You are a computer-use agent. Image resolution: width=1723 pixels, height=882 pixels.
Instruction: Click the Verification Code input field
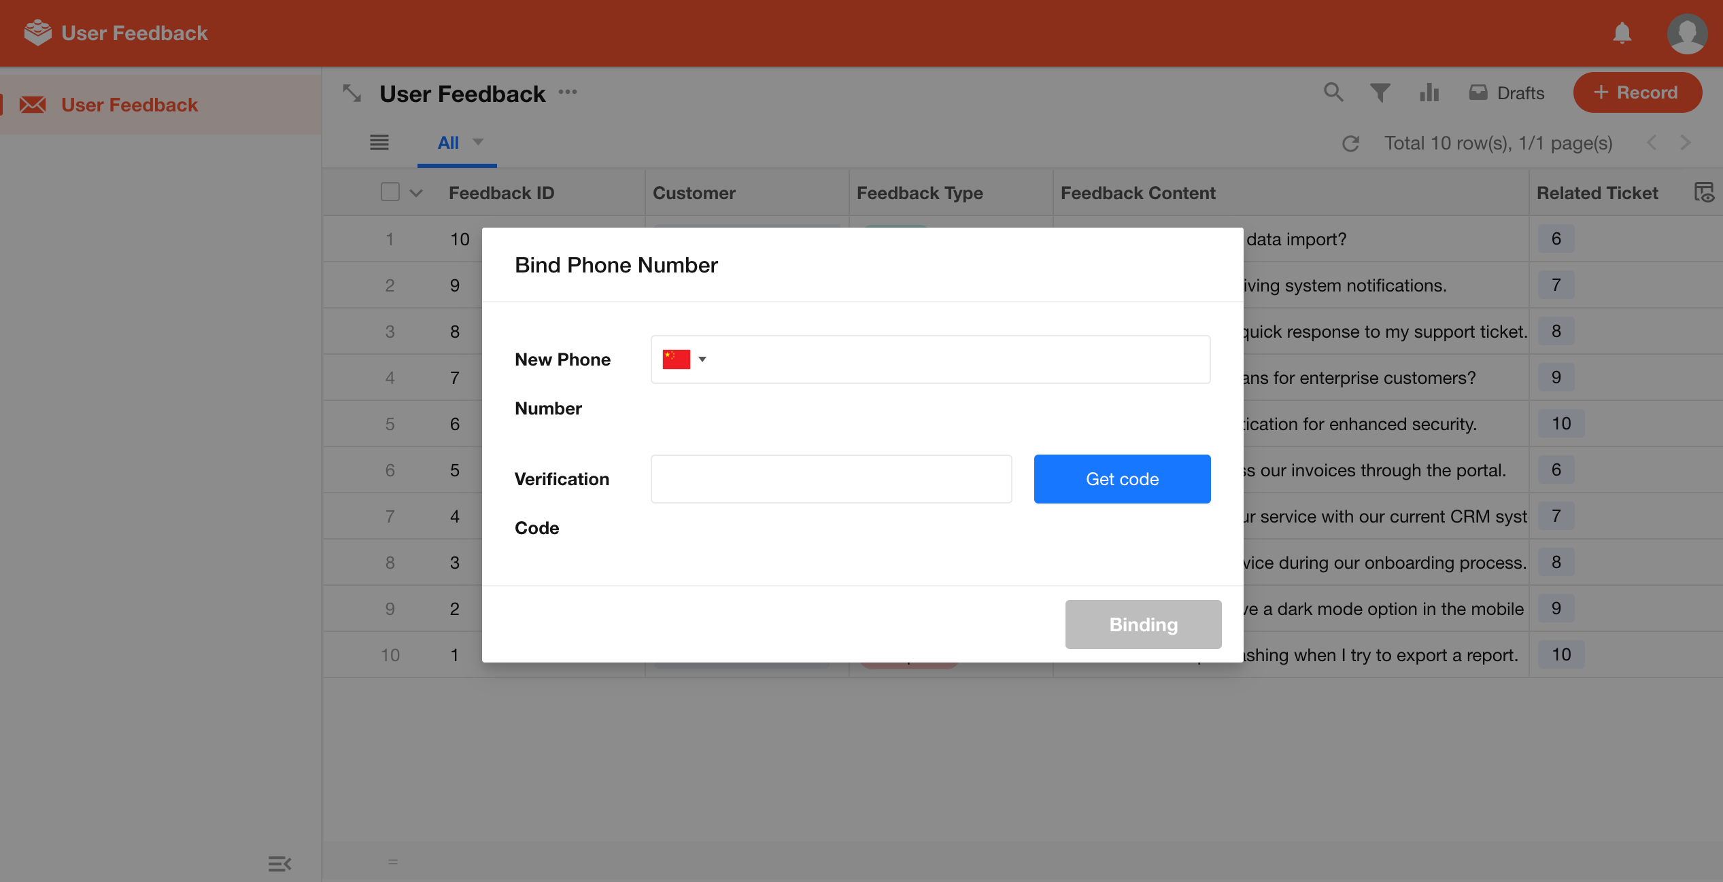pos(830,478)
